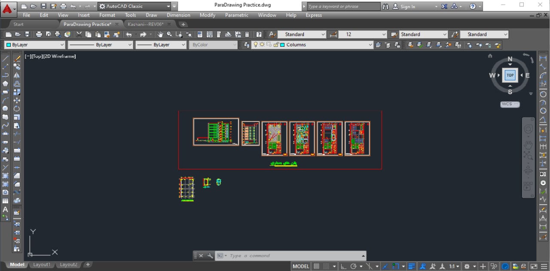This screenshot has height=271, width=550.
Task: Expand the command line history arrow
Action: 363,256
